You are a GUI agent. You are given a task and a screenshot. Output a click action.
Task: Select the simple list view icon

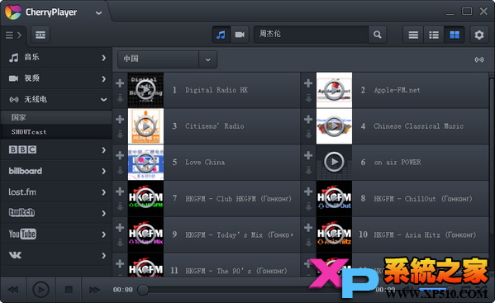413,35
